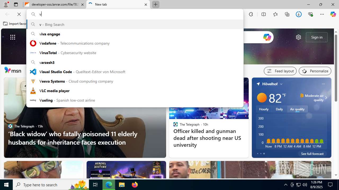Click the third weather card pagination dot

coord(264,154)
